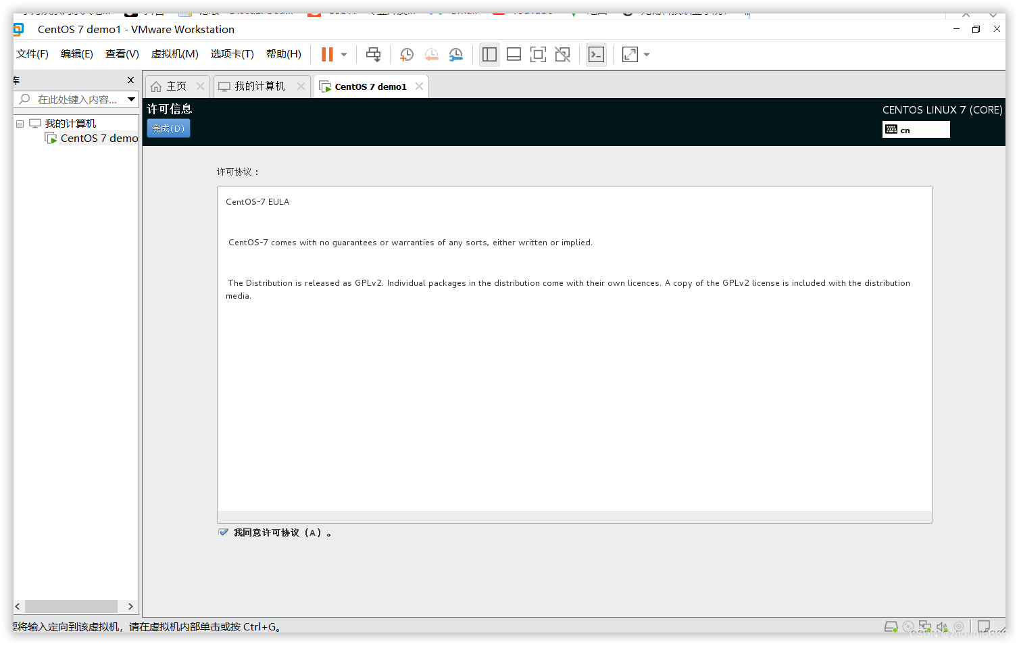Close the 我的计算机 tab

[301, 86]
